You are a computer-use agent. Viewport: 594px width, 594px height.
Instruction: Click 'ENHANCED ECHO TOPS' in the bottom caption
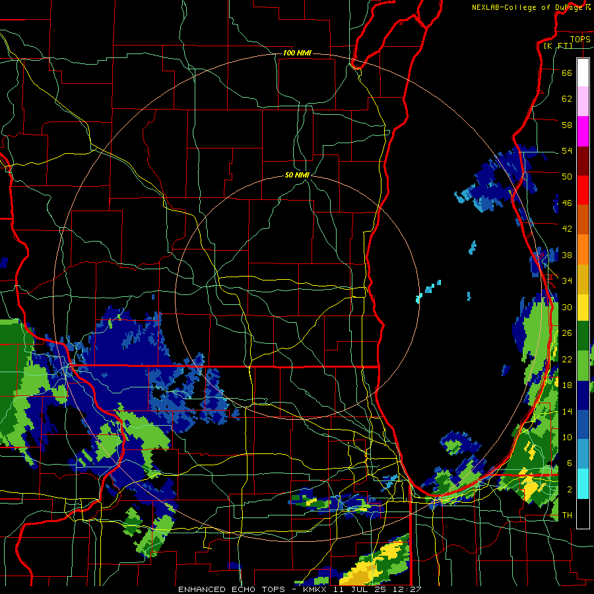pyautogui.click(x=232, y=589)
